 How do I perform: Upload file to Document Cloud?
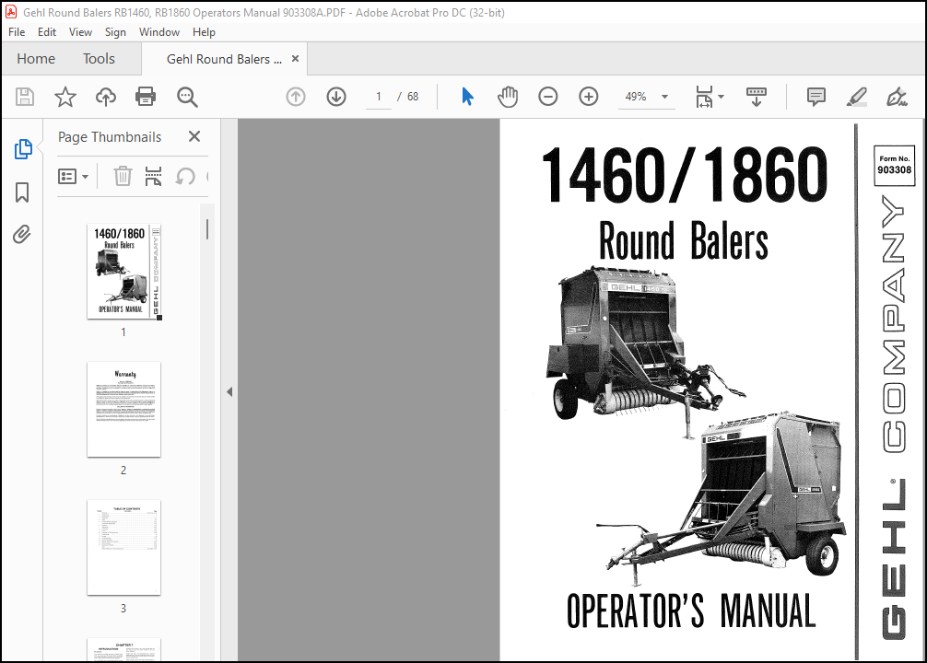pyautogui.click(x=106, y=97)
